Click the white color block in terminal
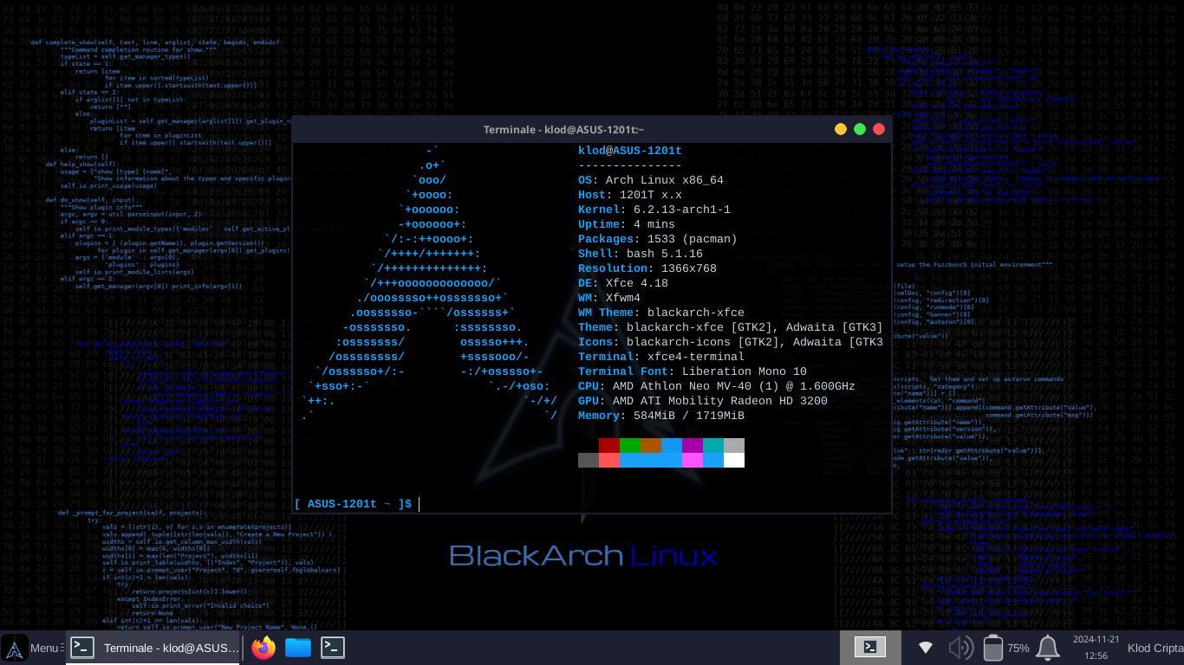Screen dimensions: 1184x665 tap(734, 460)
